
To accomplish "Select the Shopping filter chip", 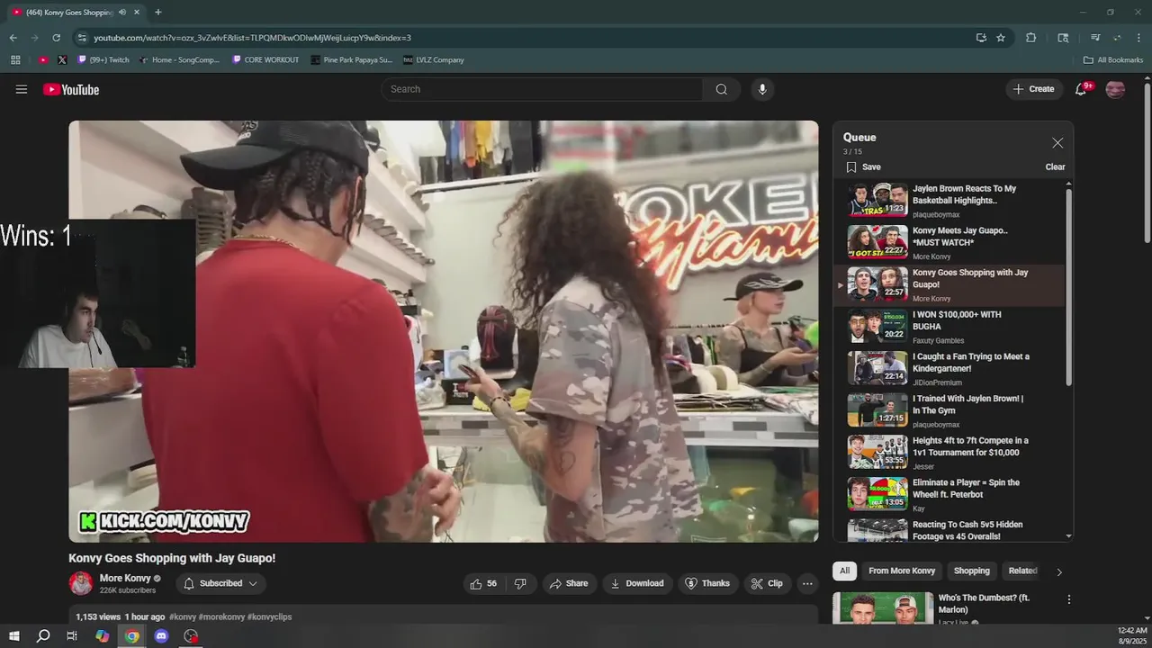I will pos(972,571).
